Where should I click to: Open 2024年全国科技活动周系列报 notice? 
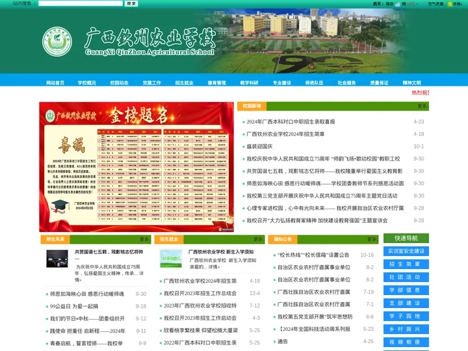pos(314,329)
